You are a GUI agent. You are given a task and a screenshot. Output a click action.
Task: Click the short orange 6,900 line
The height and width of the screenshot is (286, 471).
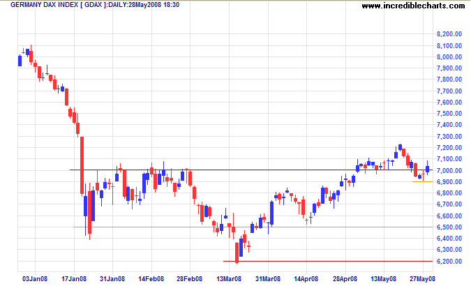tap(422, 181)
